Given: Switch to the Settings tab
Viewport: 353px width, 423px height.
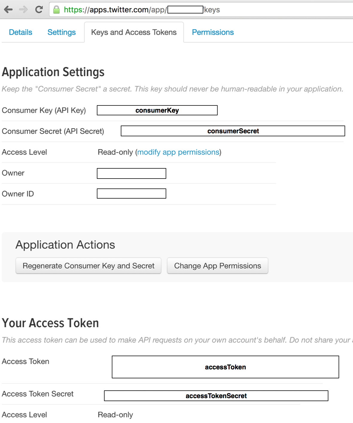Looking at the screenshot, I should [x=61, y=32].
